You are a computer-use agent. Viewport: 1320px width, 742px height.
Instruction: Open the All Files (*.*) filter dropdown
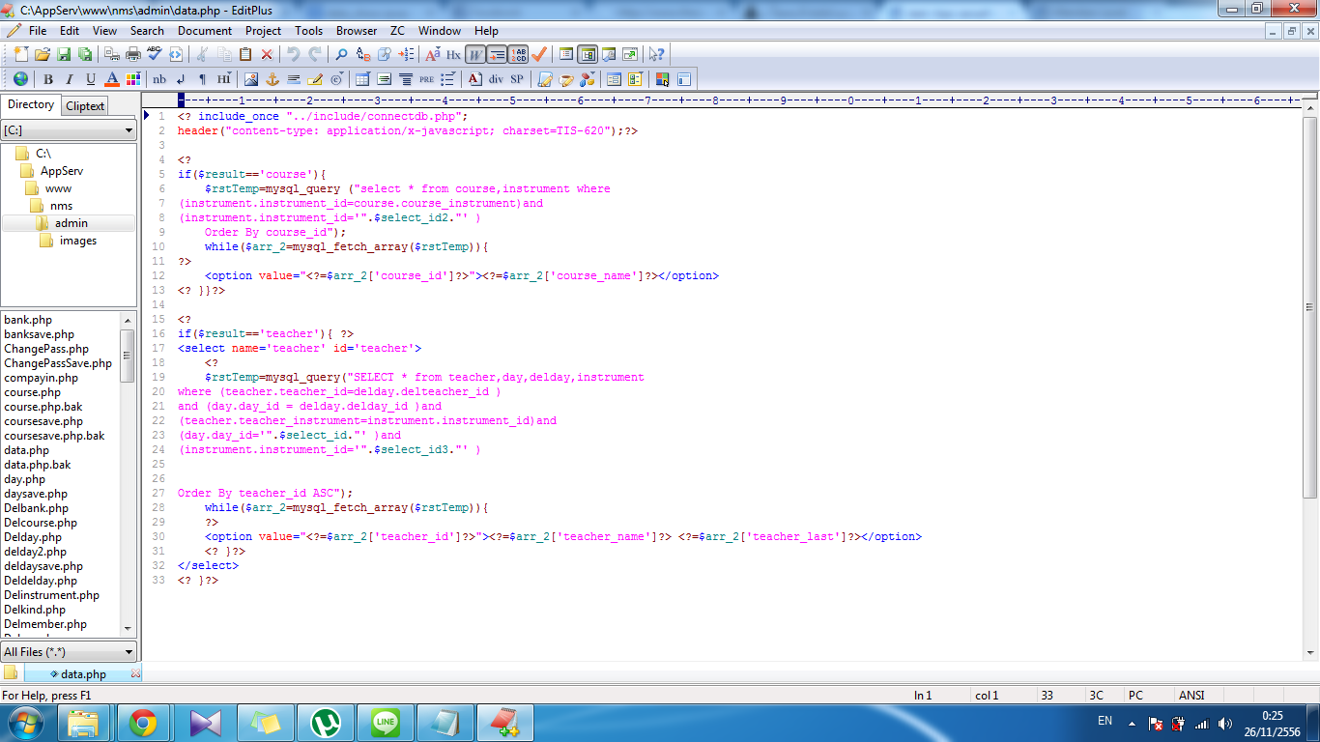pyautogui.click(x=69, y=652)
